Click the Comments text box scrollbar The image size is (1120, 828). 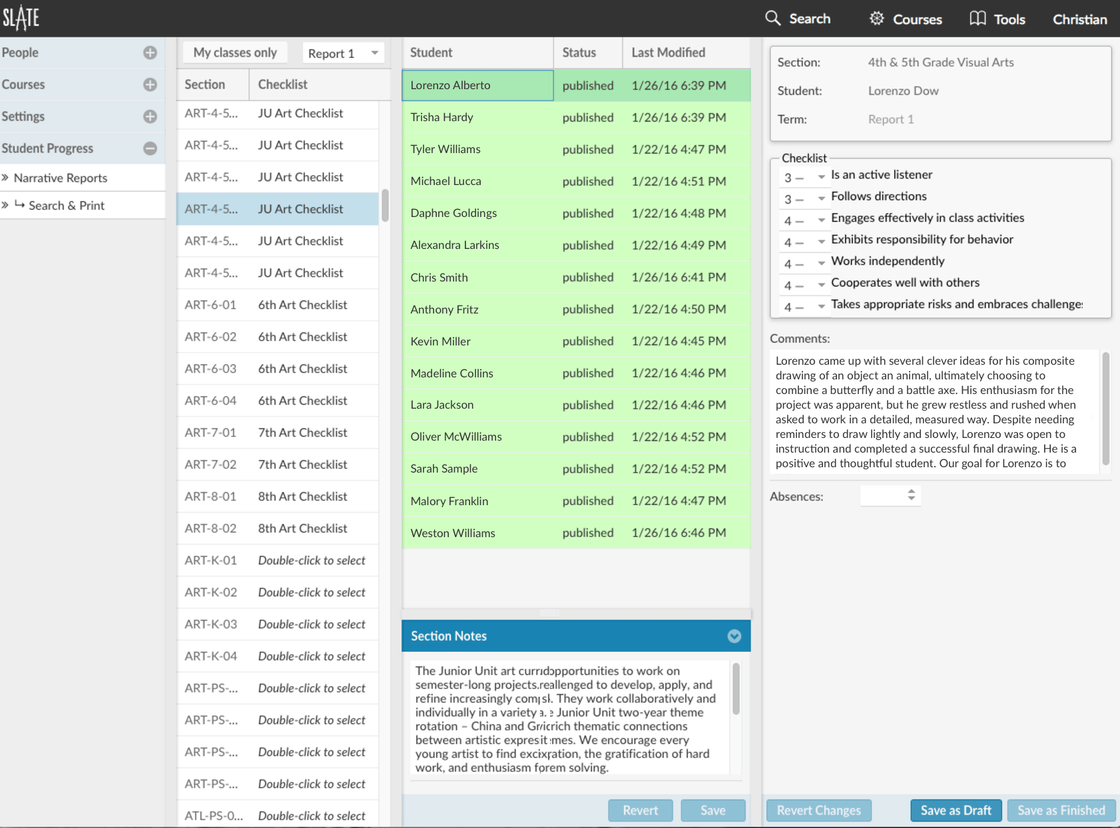[x=1105, y=409]
